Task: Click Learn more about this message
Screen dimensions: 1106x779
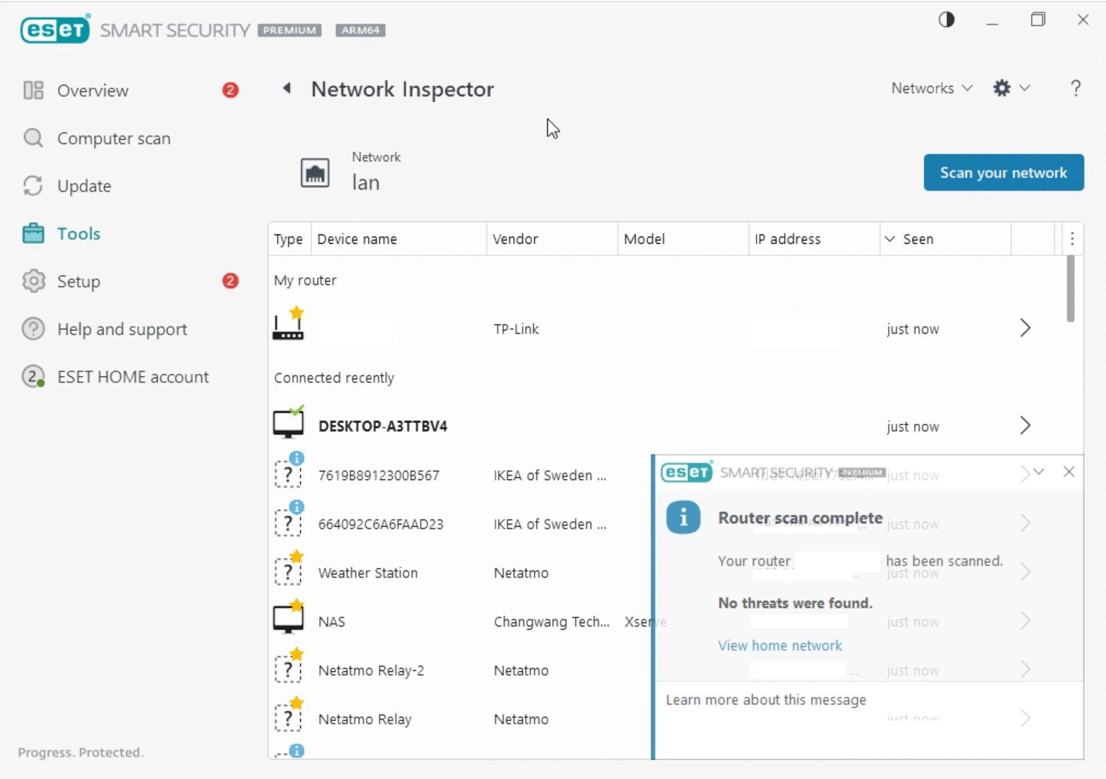Action: (766, 699)
